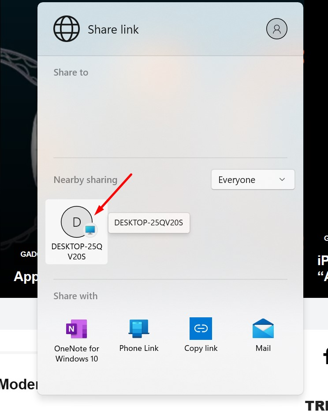Click the circular D avatar
The image size is (328, 411).
pyautogui.click(x=77, y=222)
